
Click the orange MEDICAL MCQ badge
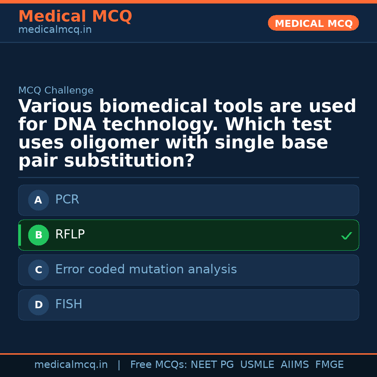point(313,23)
